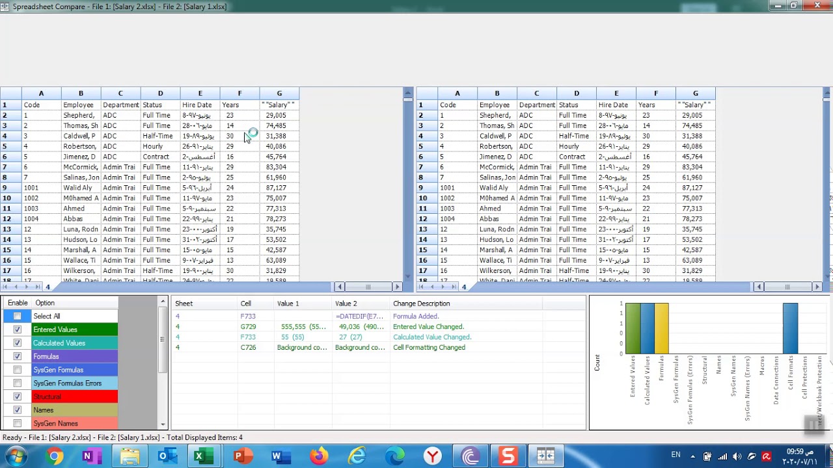Launch Google Chrome from the taskbar
The height and width of the screenshot is (468, 833).
tap(55, 456)
